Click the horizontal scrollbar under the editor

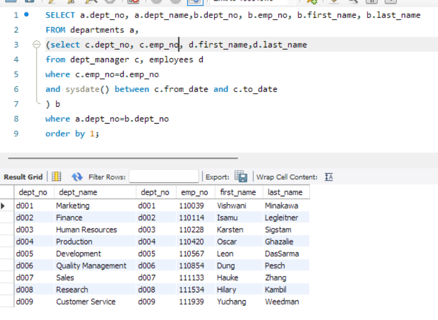(123, 158)
